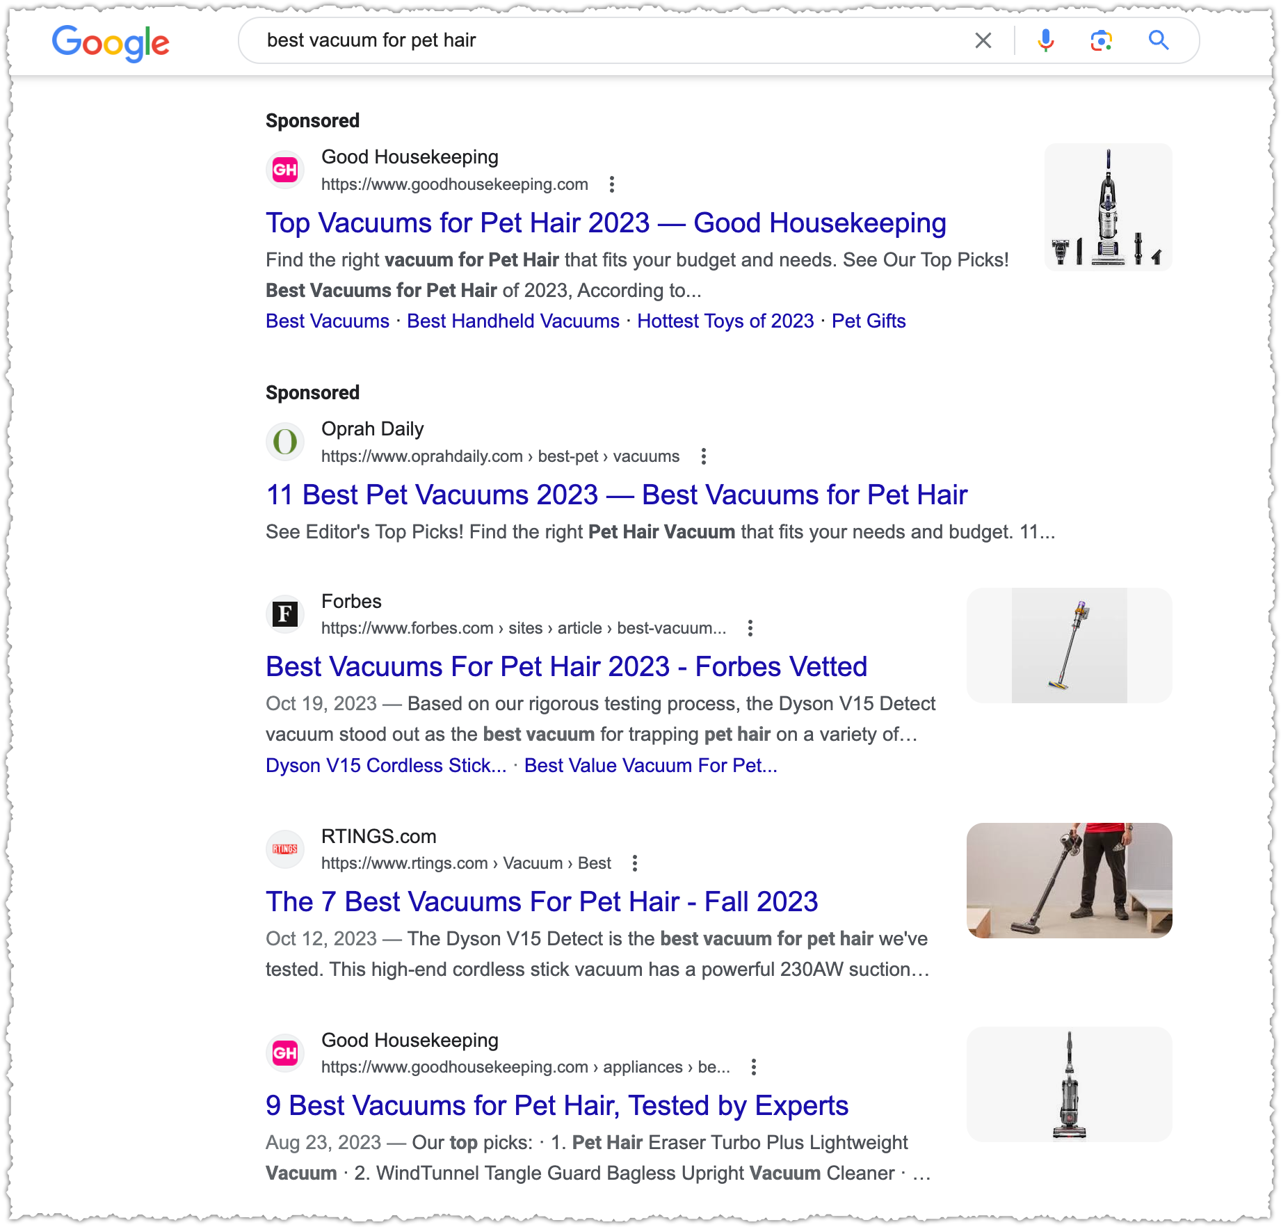Screen dimensions: 1281x1227
Task: Follow the 'Hottest Toys of 2023' sitelink
Action: click(x=725, y=321)
